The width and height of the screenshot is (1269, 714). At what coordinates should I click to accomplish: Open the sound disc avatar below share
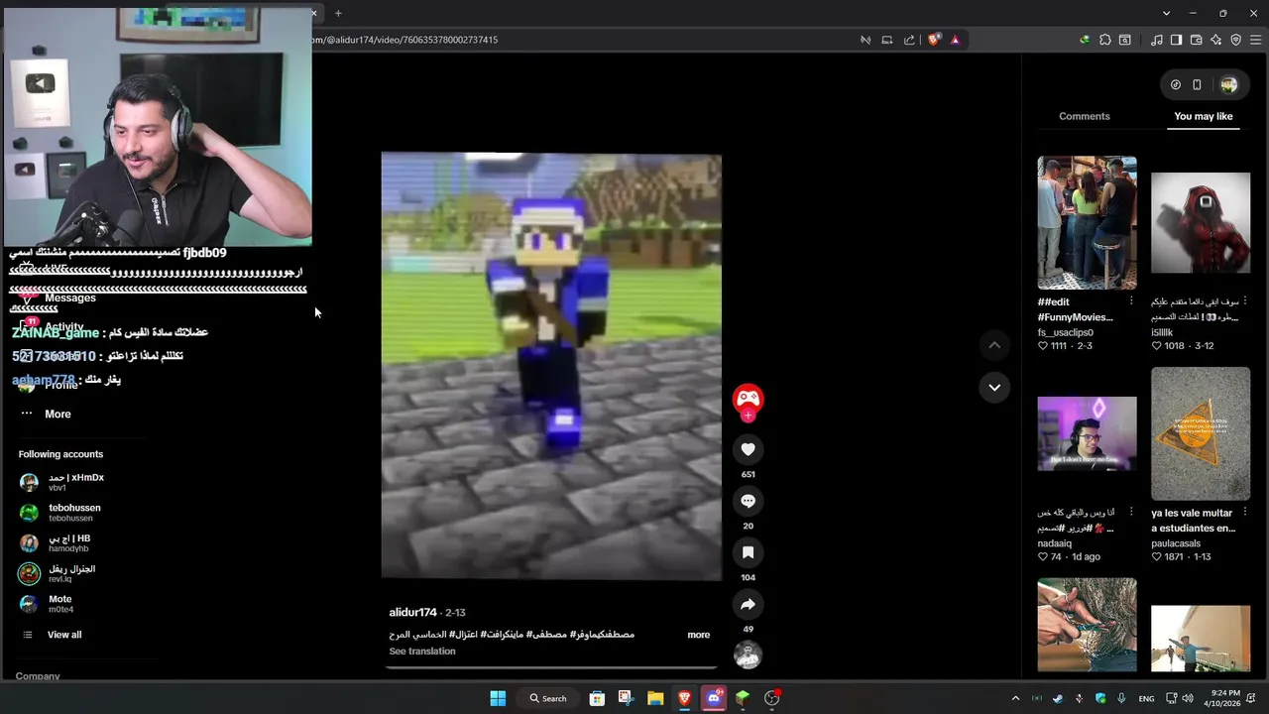[748, 654]
